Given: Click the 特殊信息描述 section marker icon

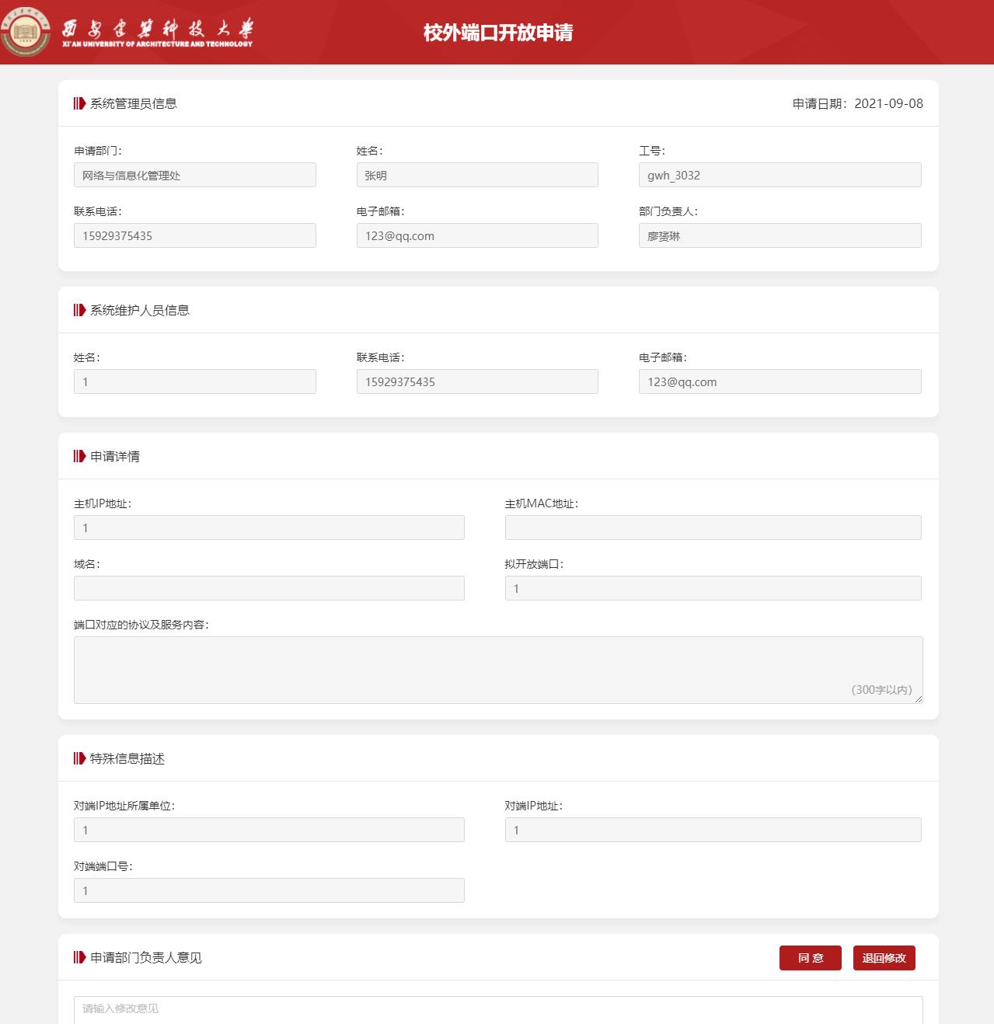Looking at the screenshot, I should click(x=79, y=758).
